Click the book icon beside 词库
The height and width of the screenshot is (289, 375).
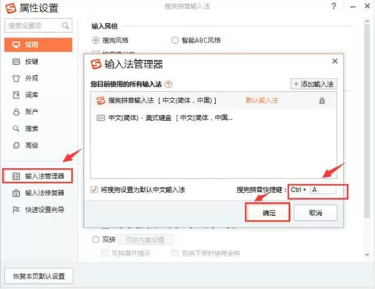(x=16, y=95)
